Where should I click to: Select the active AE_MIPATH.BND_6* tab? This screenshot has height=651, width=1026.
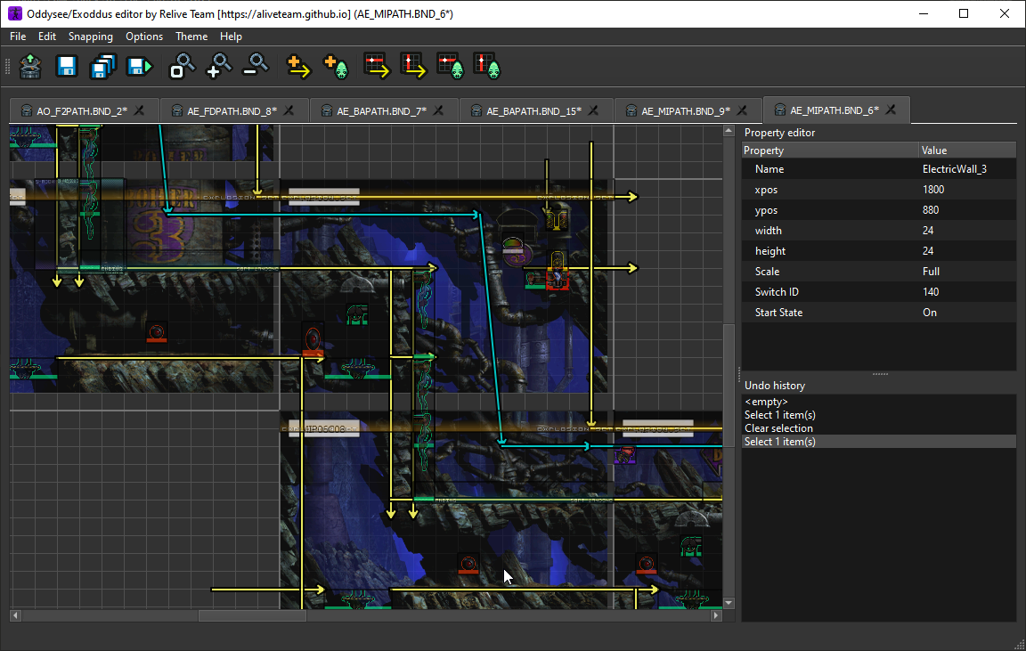[835, 110]
